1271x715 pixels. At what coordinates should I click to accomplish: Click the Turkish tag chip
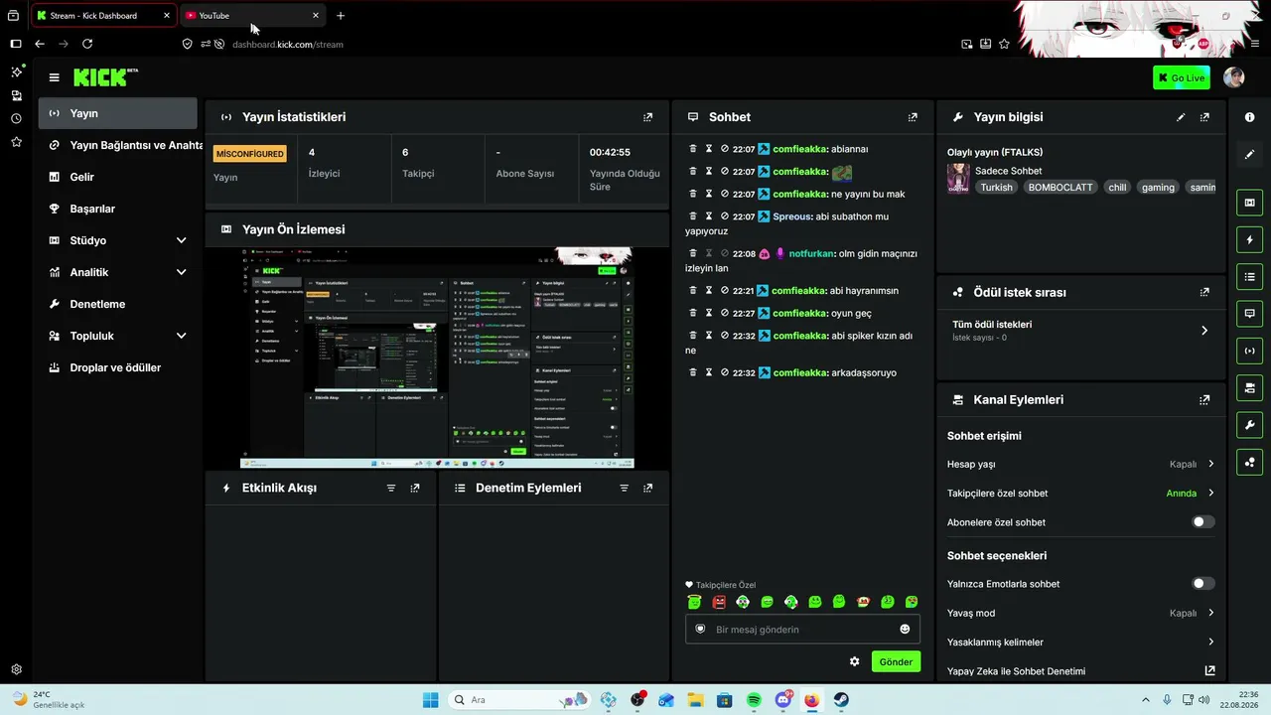(996, 188)
